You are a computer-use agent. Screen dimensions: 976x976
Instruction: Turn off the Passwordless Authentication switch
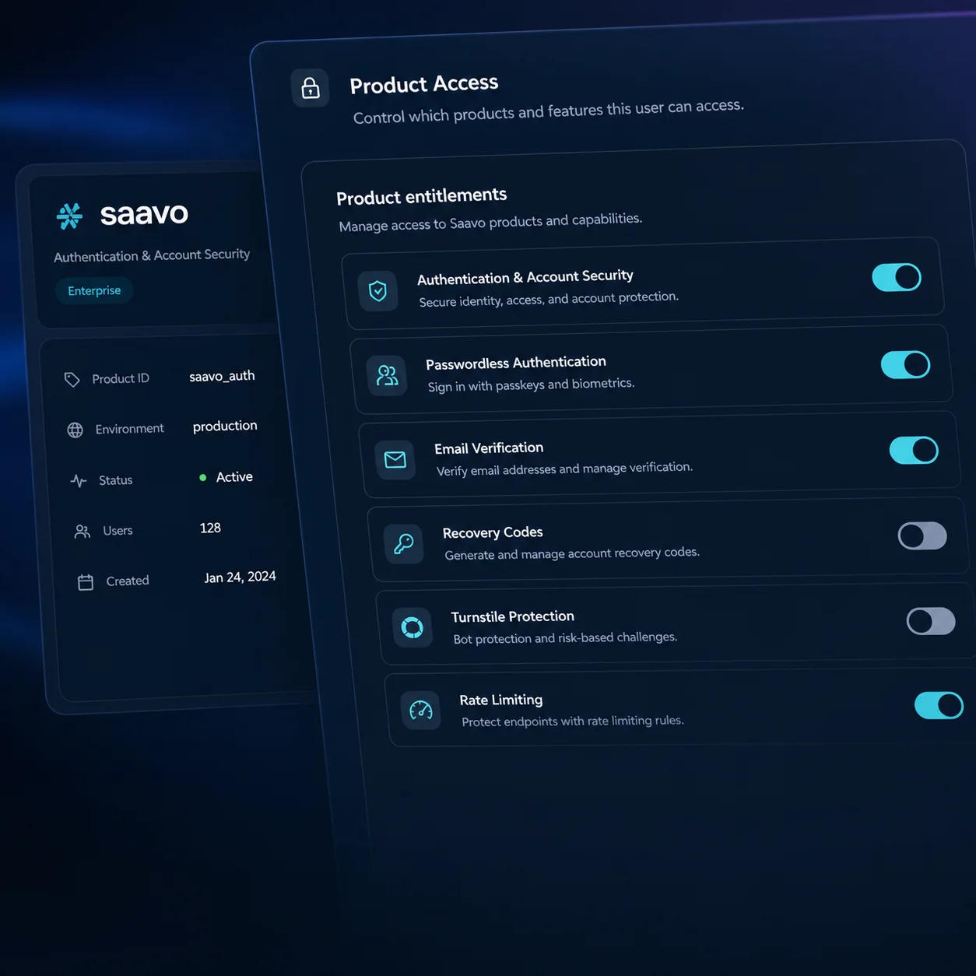point(906,364)
